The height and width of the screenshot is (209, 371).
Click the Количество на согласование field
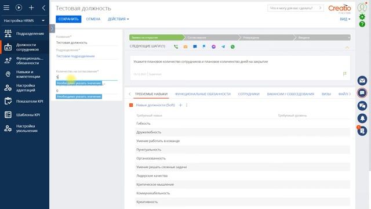click(86, 77)
